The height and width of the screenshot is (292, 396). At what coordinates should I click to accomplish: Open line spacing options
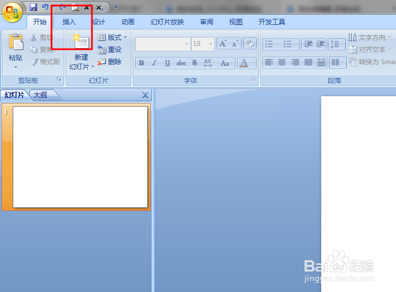[x=336, y=44]
